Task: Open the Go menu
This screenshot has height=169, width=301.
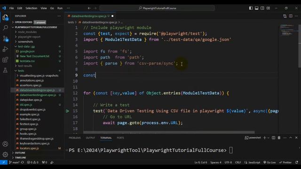Action: [x=52, y=8]
